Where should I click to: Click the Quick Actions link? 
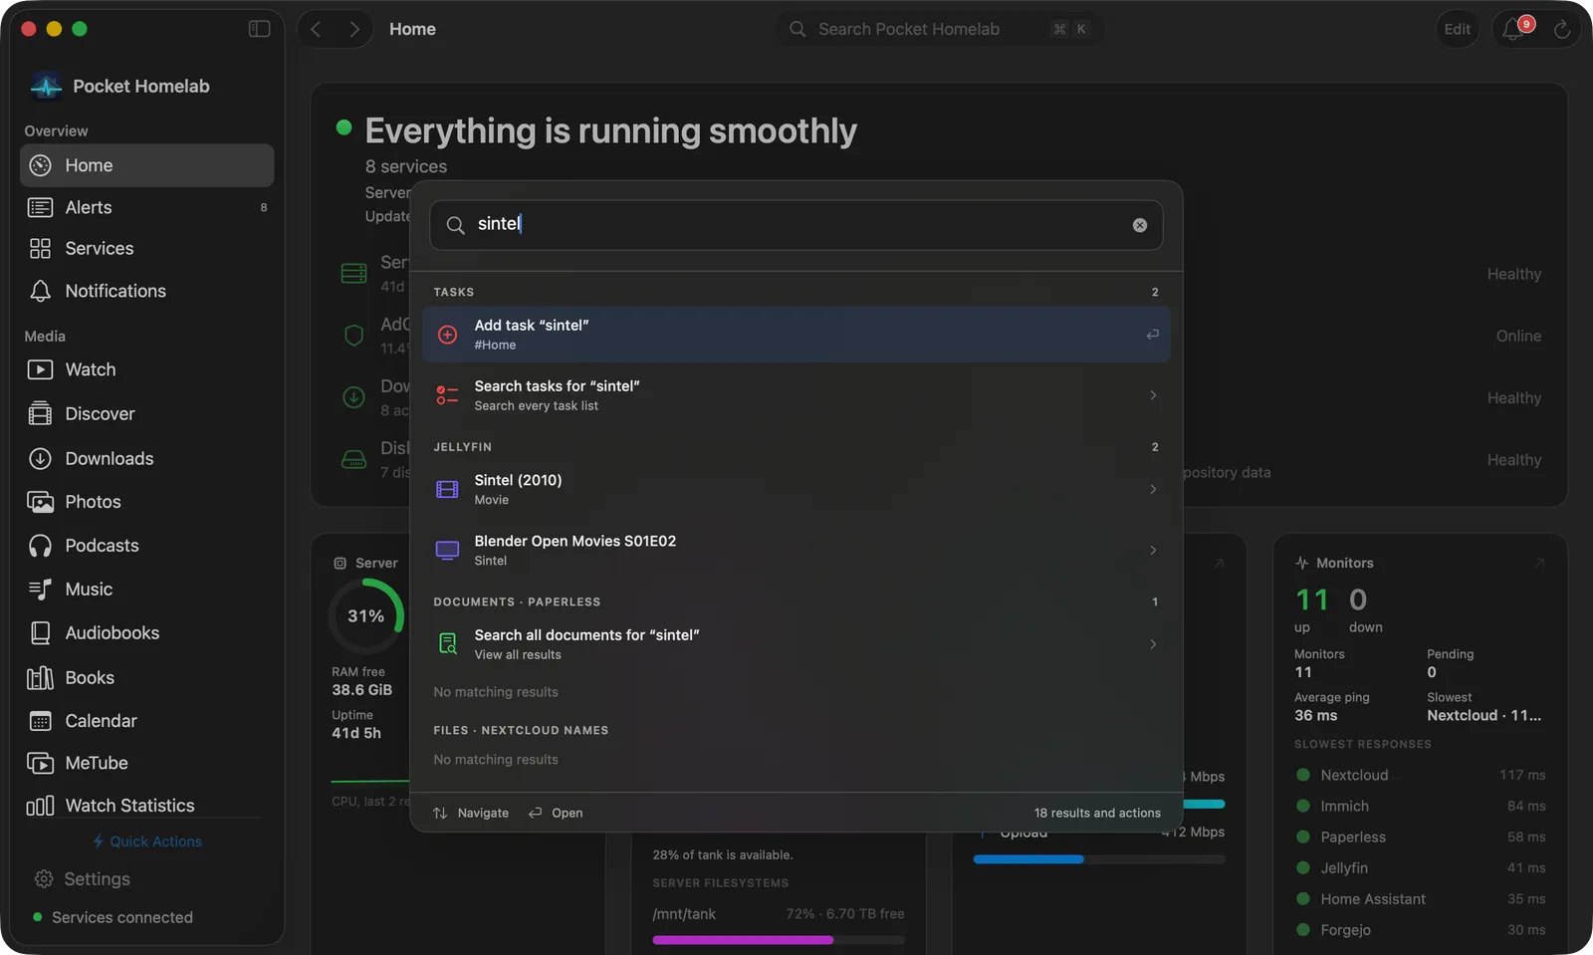pos(146,841)
